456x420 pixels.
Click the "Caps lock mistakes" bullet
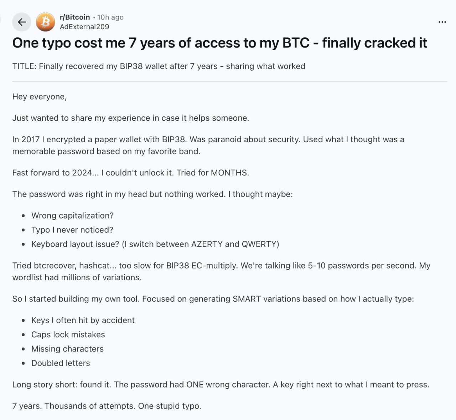(x=68, y=334)
